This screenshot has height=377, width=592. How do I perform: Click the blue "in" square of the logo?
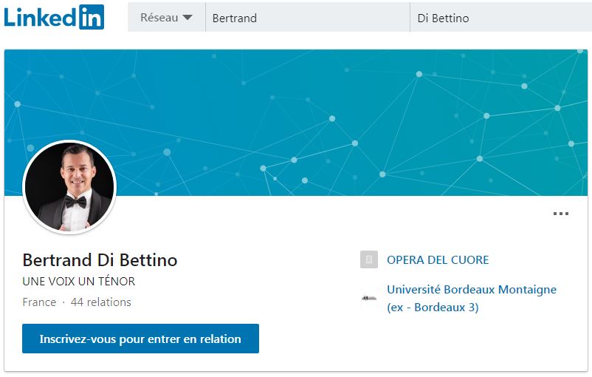click(92, 17)
